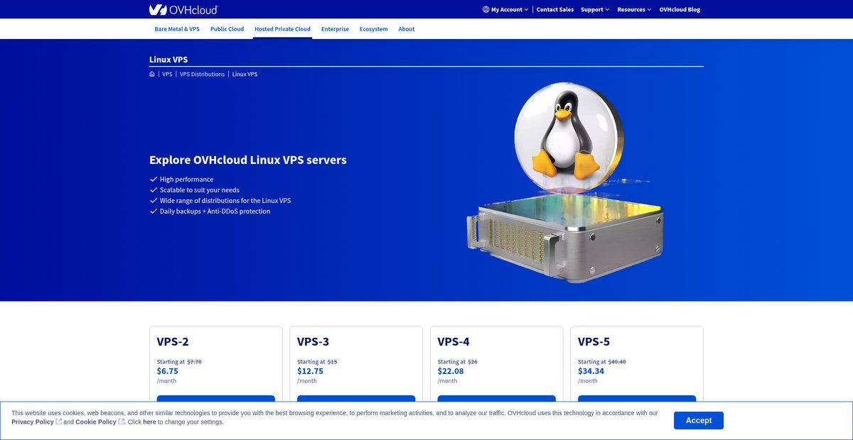Click 'here' to change cookie settings

click(149, 422)
